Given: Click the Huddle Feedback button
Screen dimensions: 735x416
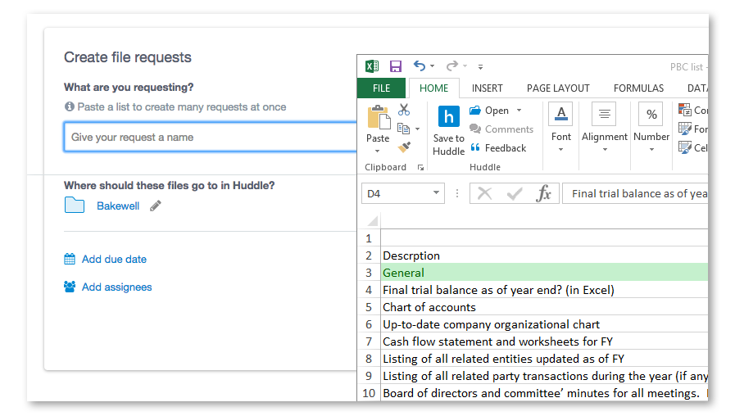Looking at the screenshot, I should point(498,148).
